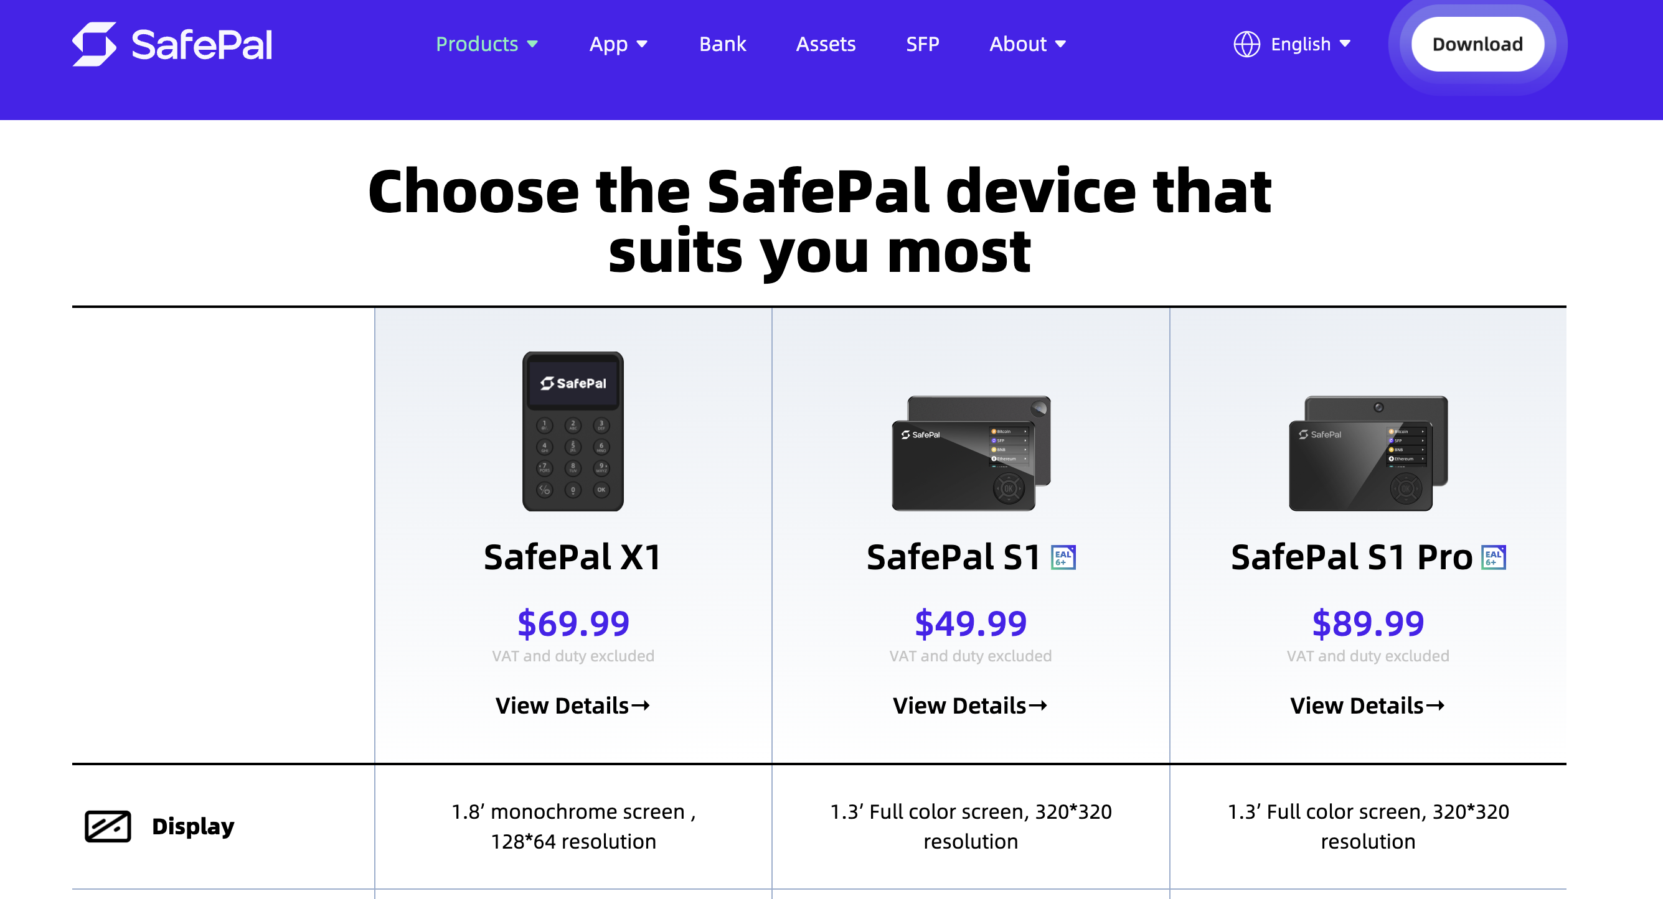The height and width of the screenshot is (899, 1663).
Task: Click the SafePal logo icon
Action: [x=94, y=44]
